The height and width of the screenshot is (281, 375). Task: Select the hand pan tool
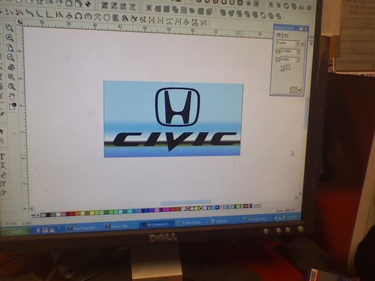pyautogui.click(x=12, y=96)
